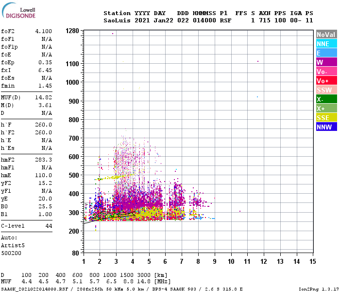Click the isolated purple echo near 1100 km
The width and height of the screenshot is (340, 292).
pyautogui.click(x=258, y=61)
